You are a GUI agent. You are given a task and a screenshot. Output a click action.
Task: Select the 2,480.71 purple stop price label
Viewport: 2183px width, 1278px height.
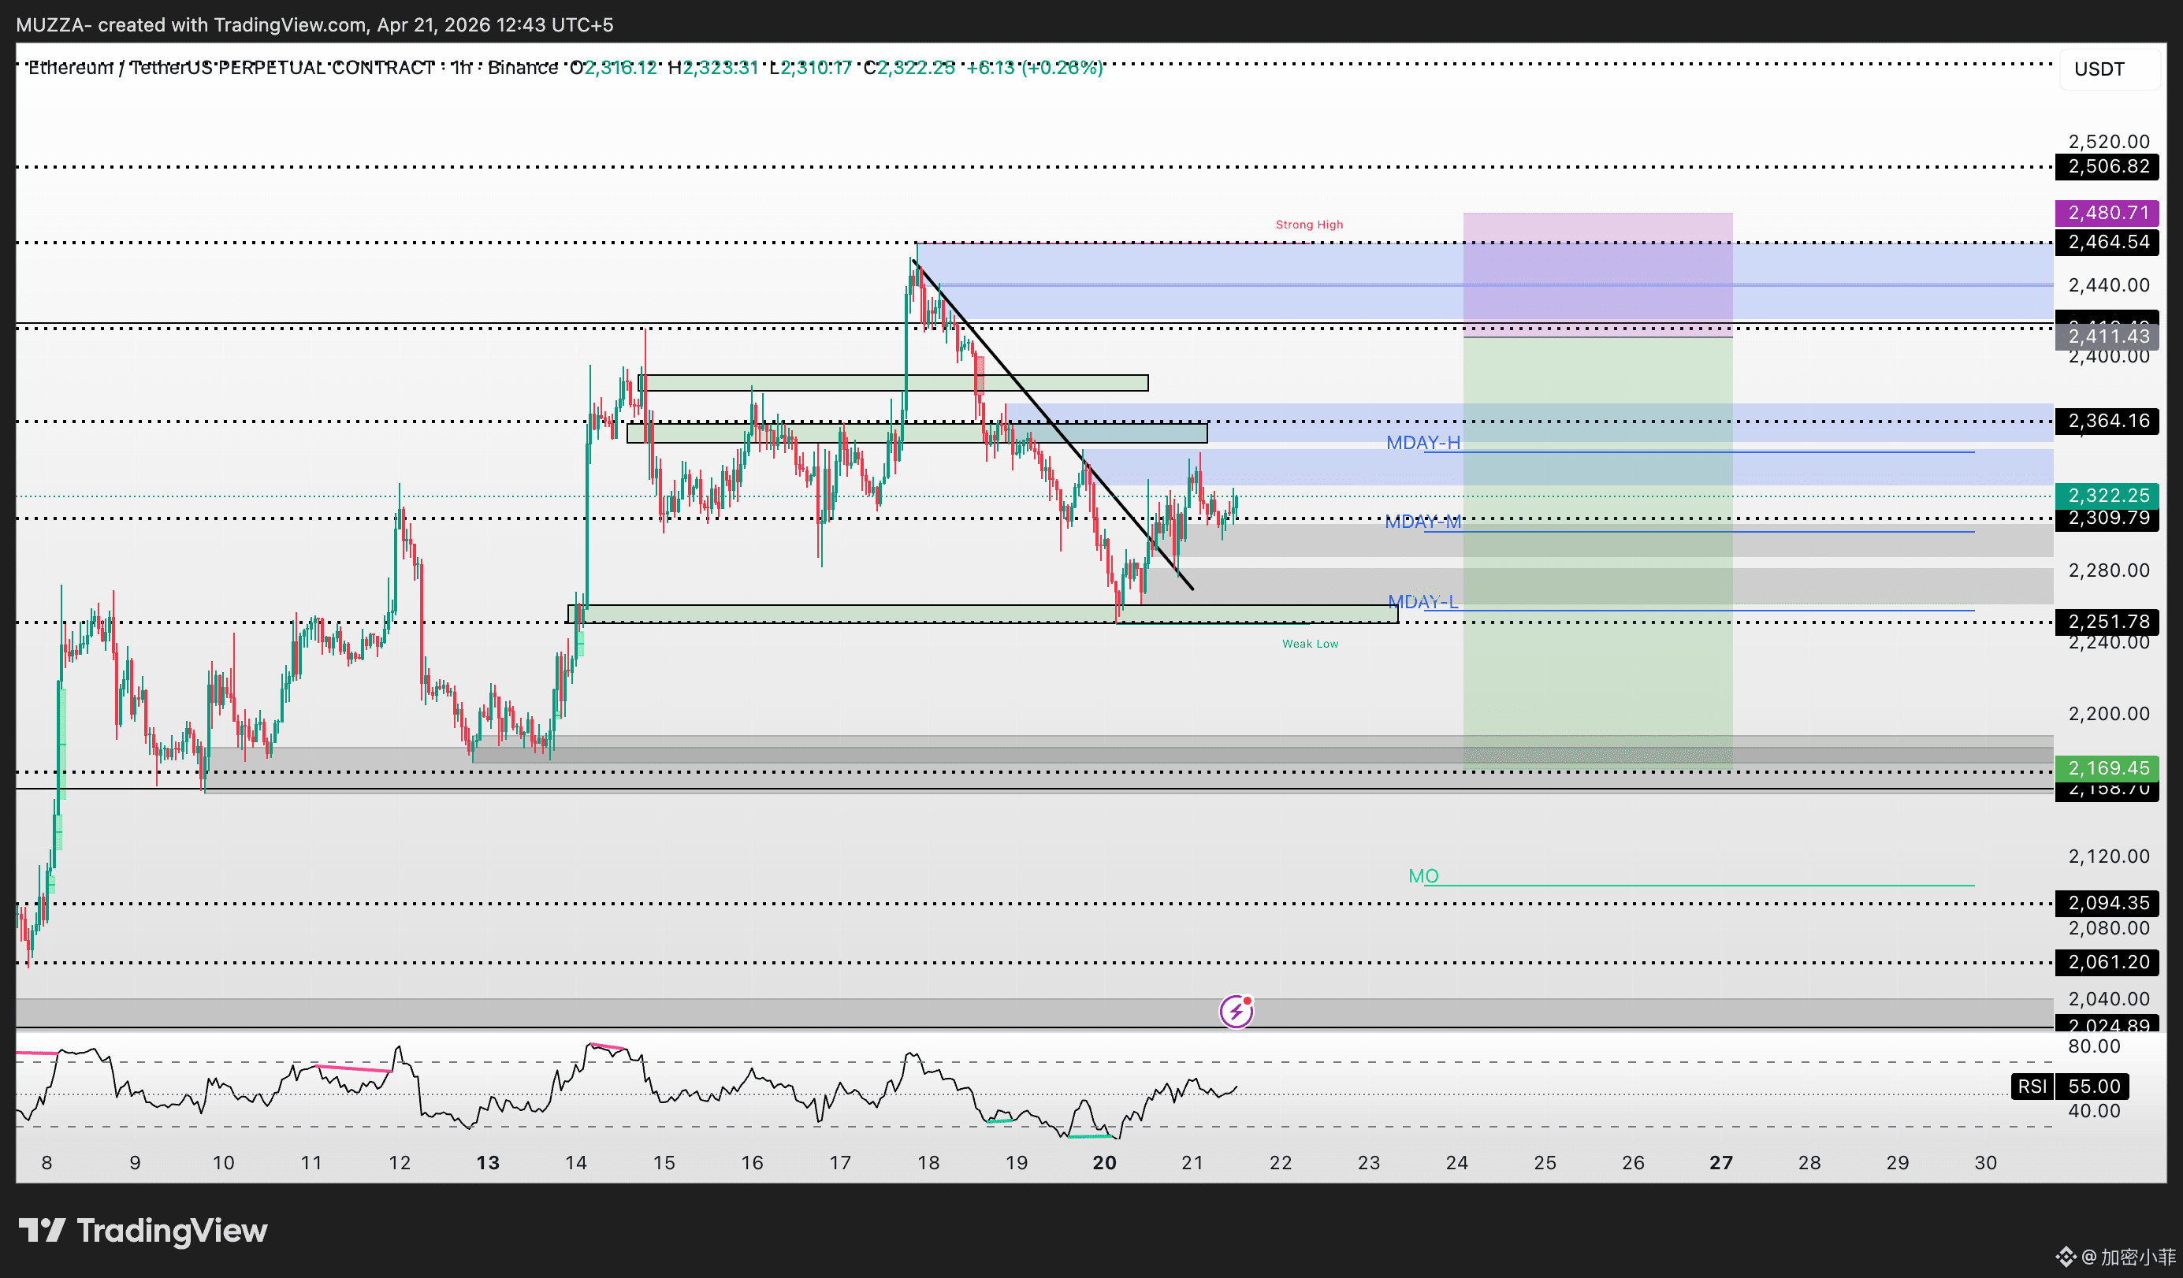click(x=2107, y=213)
